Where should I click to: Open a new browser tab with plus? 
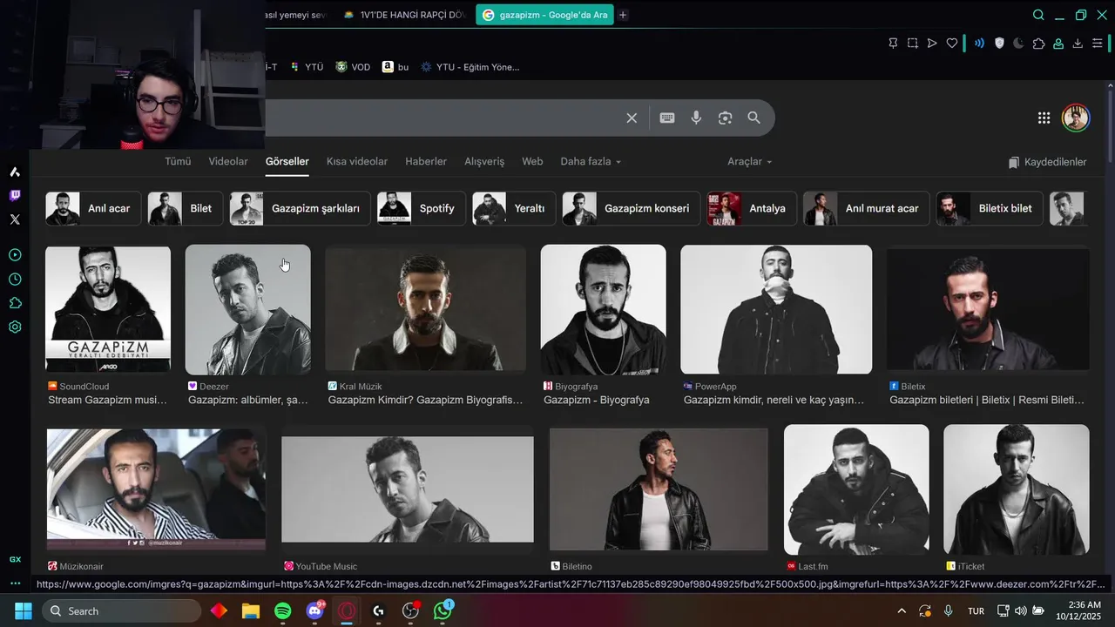tap(623, 15)
